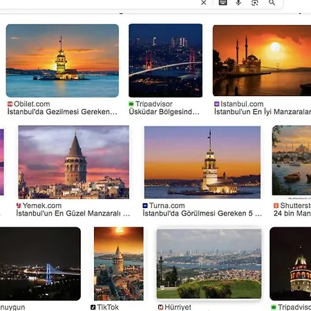Open title Üsküdar Bölgesind…
The image size is (311, 311).
pyautogui.click(x=164, y=112)
